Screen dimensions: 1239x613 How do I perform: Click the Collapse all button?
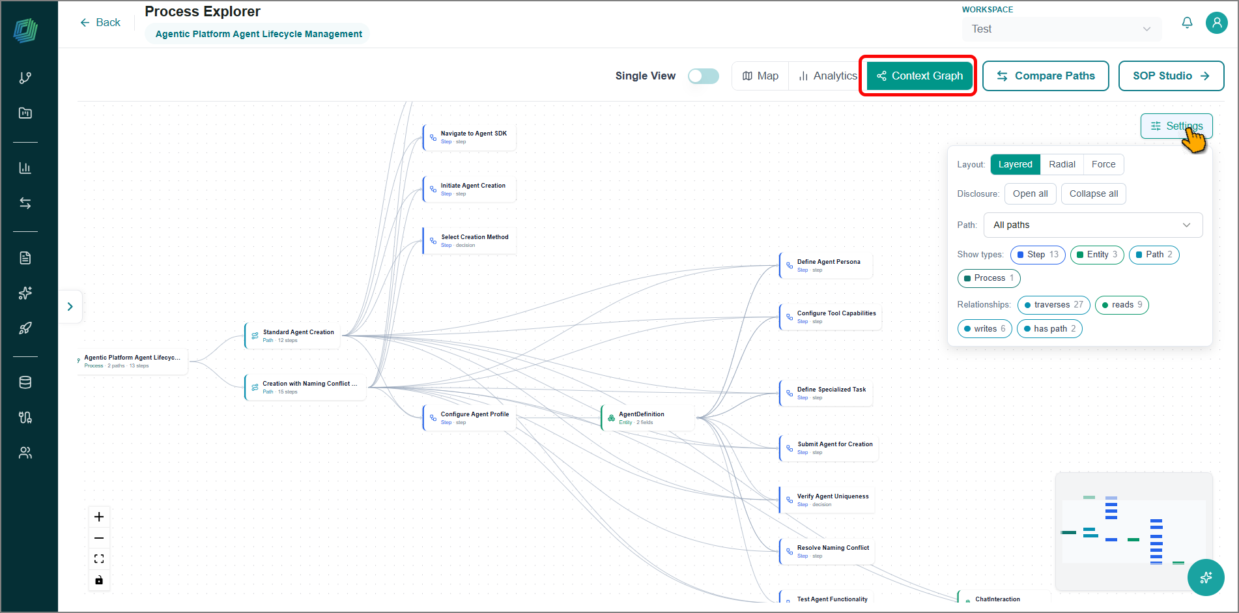[1093, 194]
